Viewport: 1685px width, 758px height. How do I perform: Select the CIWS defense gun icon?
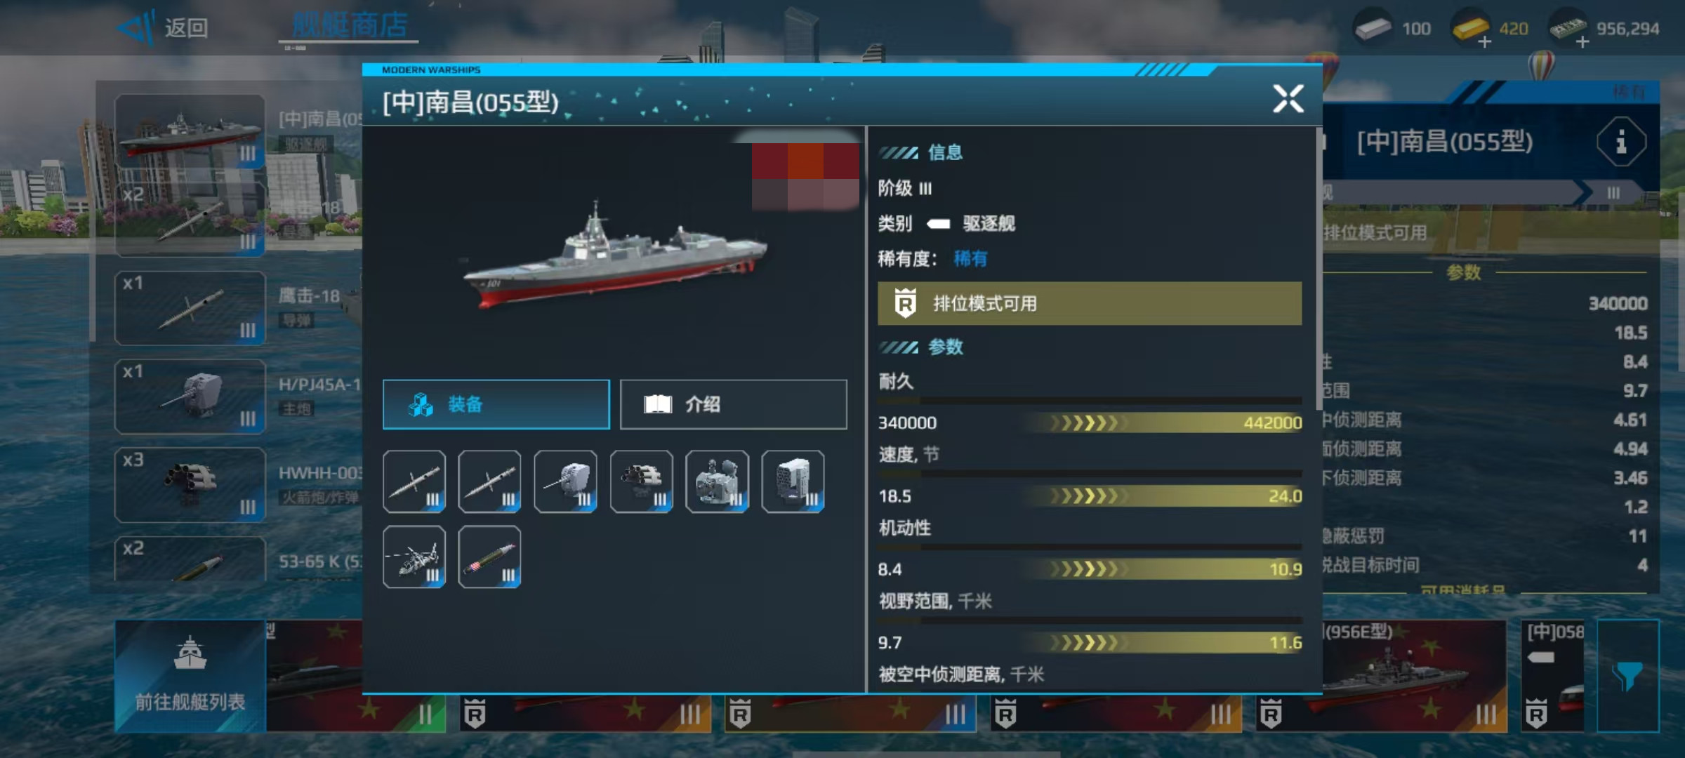pos(718,481)
